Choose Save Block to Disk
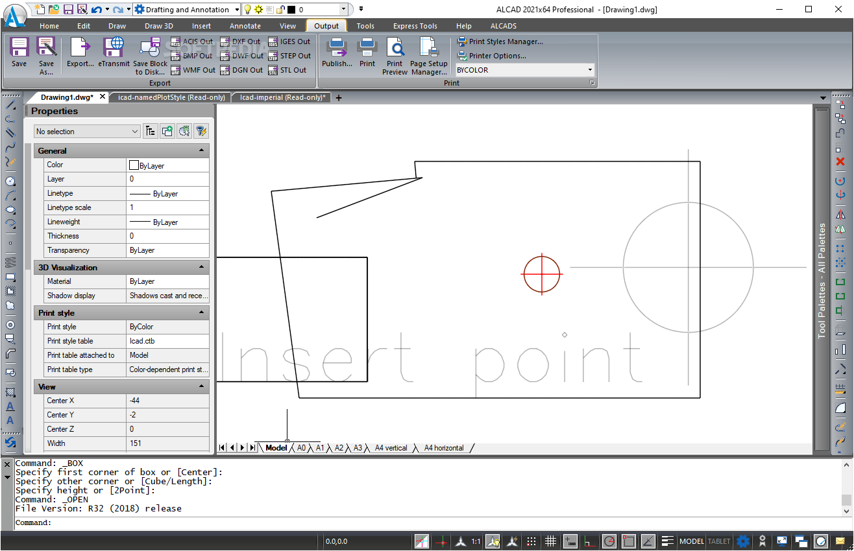 coord(150,56)
